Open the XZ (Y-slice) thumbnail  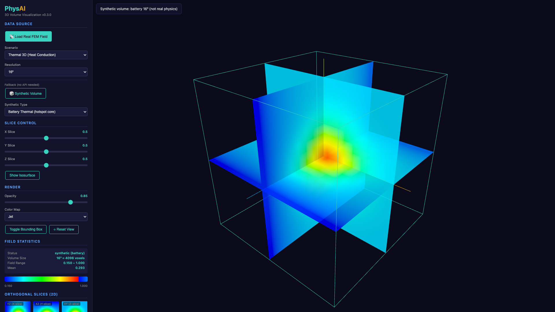coord(46,307)
